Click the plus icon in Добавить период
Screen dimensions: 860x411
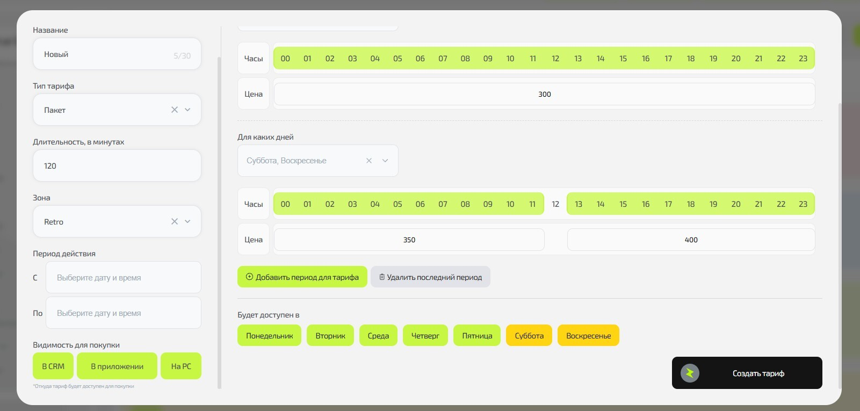249,277
